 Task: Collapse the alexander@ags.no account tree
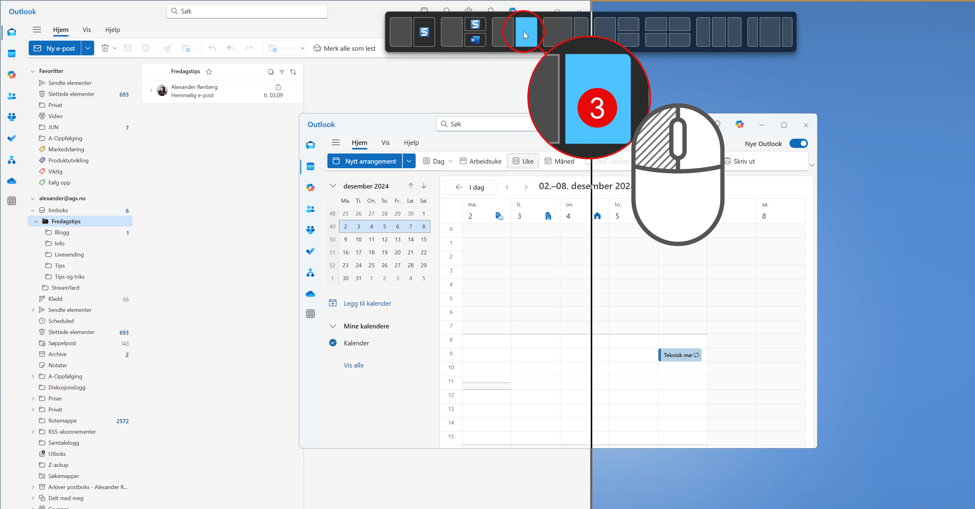(x=33, y=199)
